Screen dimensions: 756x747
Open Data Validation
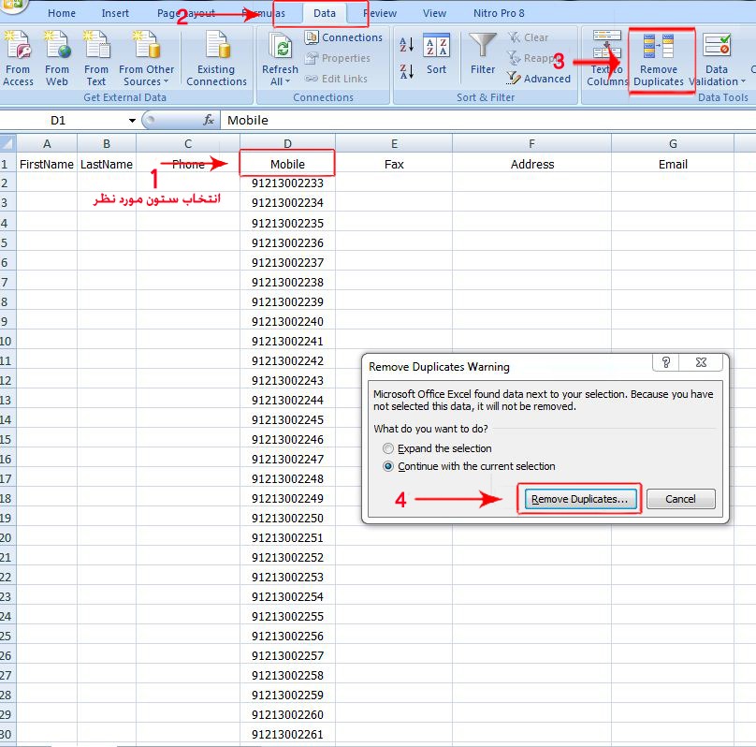click(717, 58)
